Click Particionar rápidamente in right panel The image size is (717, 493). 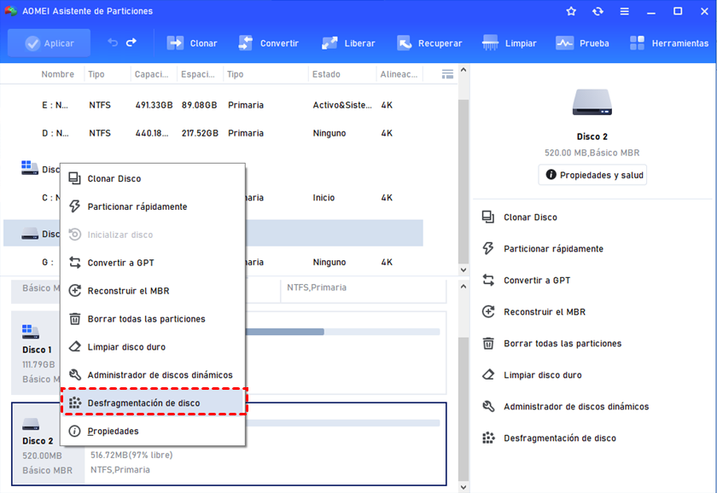[543, 248]
